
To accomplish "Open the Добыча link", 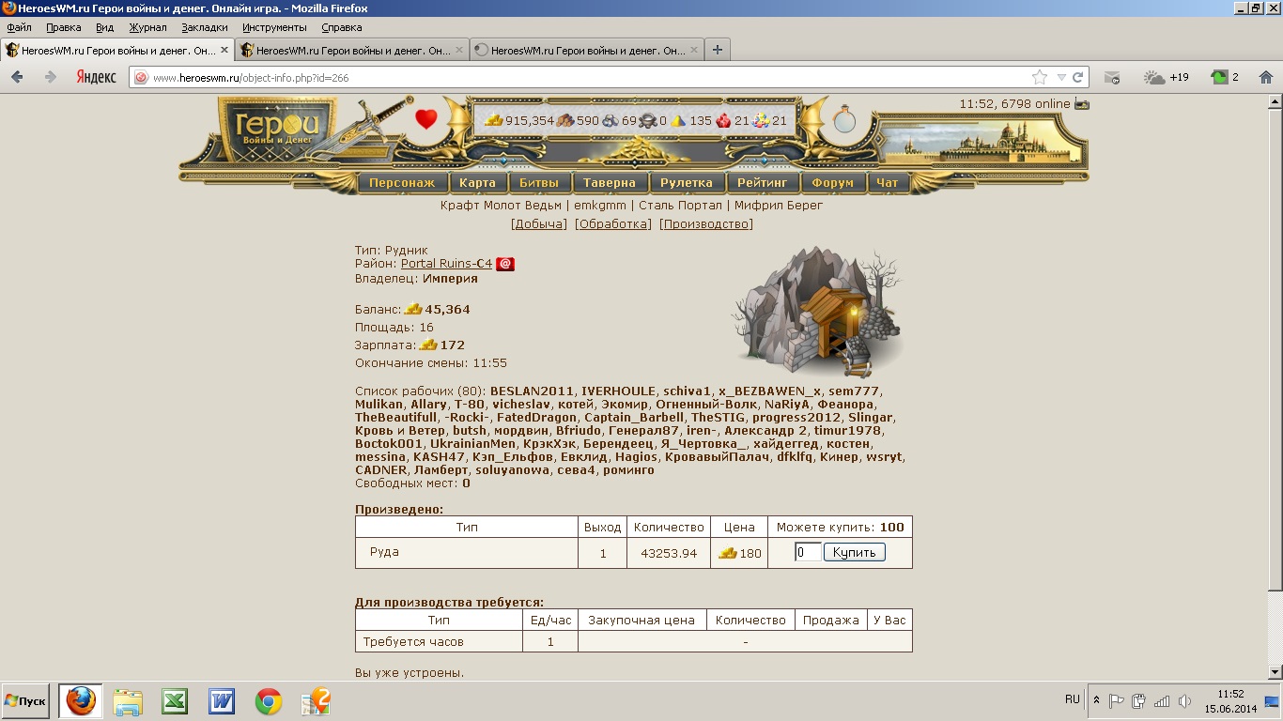I will coord(539,223).
